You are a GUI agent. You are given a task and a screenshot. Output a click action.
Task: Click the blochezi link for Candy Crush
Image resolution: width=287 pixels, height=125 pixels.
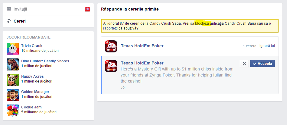202,23
